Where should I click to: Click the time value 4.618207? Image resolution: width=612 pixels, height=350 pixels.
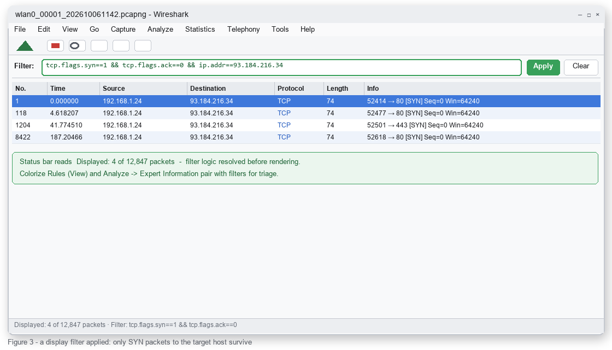point(64,113)
